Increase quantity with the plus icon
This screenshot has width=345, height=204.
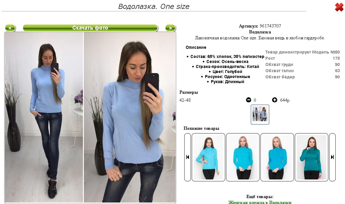(x=275, y=100)
